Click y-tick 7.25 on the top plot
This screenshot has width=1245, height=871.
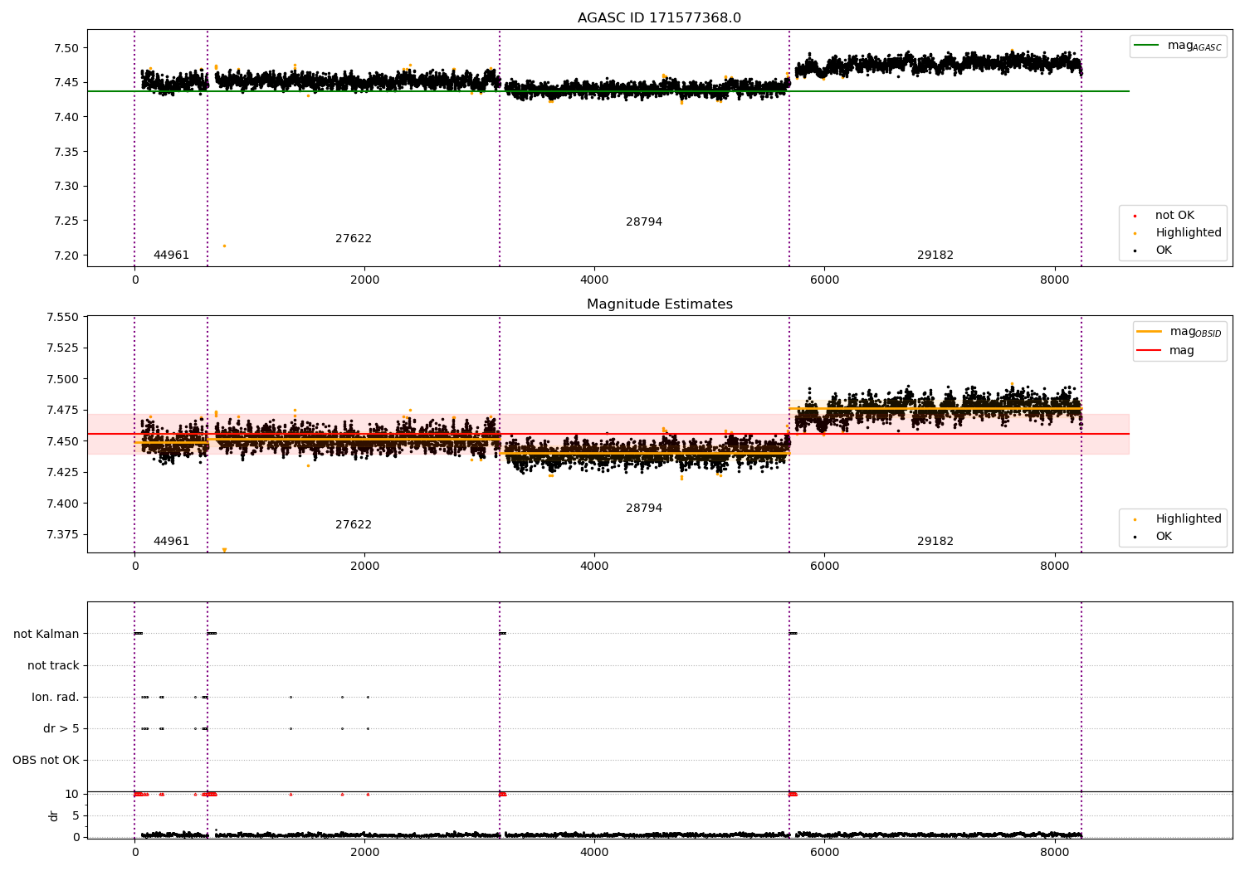click(66, 221)
